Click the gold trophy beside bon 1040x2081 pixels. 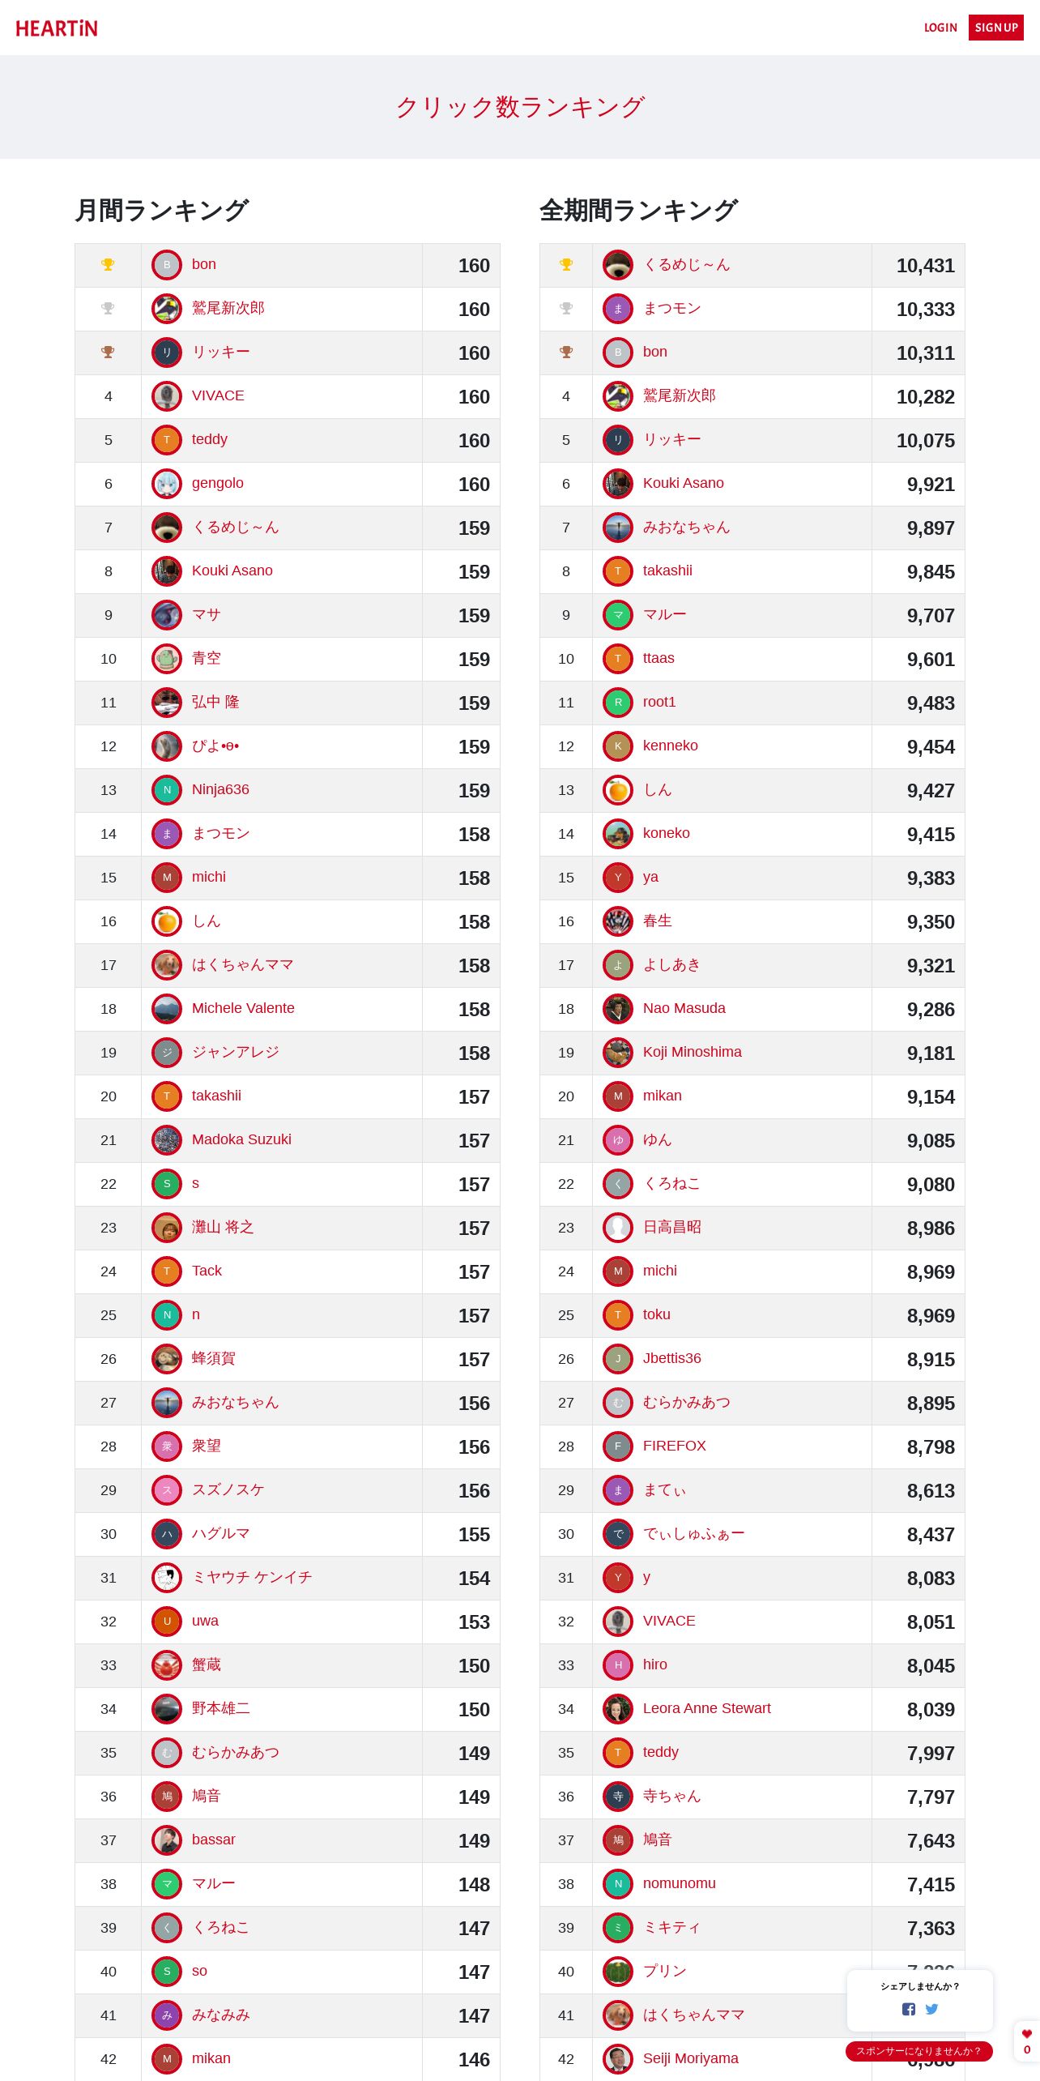point(108,265)
